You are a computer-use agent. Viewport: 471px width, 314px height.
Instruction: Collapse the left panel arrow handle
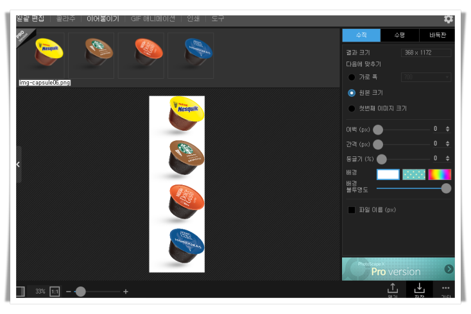(19, 164)
